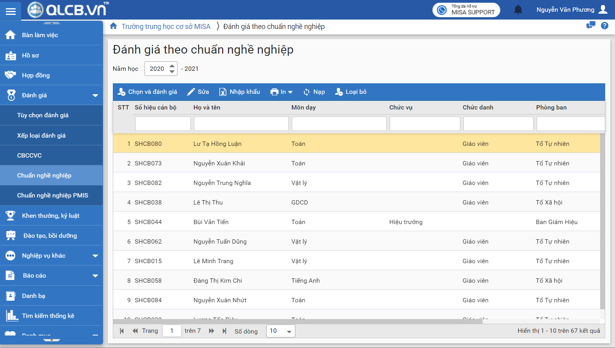Collapse the Đánh giá sidebar section
615x348 pixels.
(95, 95)
